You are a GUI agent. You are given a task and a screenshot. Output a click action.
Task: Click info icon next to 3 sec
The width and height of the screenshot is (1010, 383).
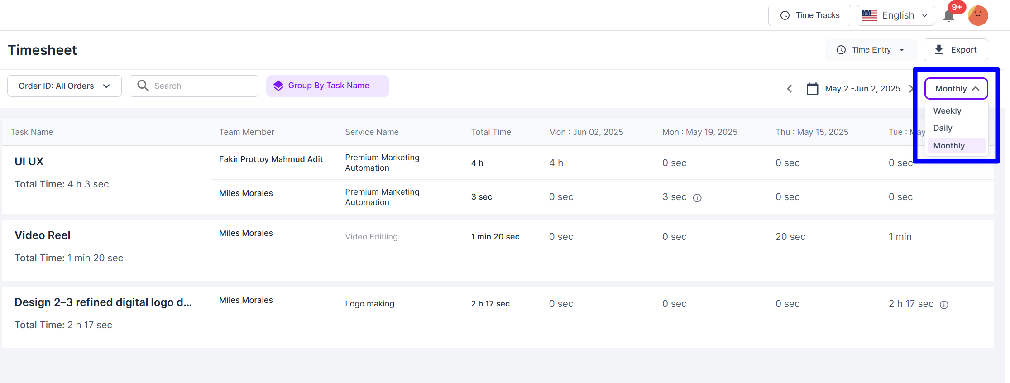click(697, 198)
